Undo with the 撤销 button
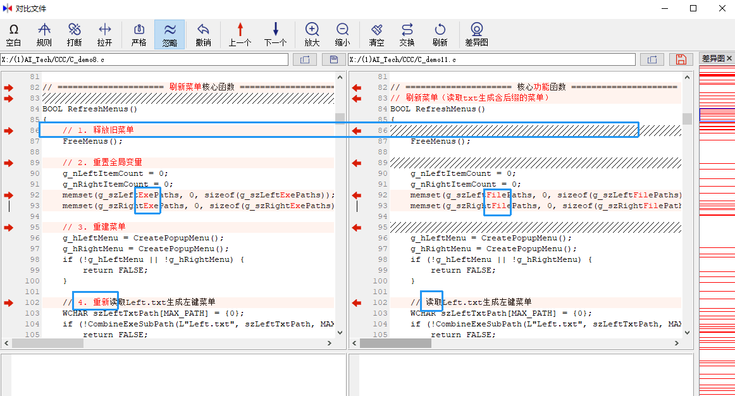735x396 pixels. tap(203, 35)
